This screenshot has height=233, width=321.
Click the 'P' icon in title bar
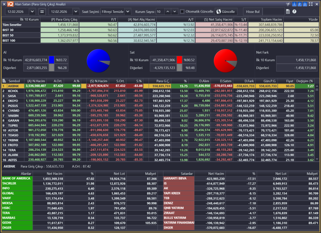(x=299, y=4)
